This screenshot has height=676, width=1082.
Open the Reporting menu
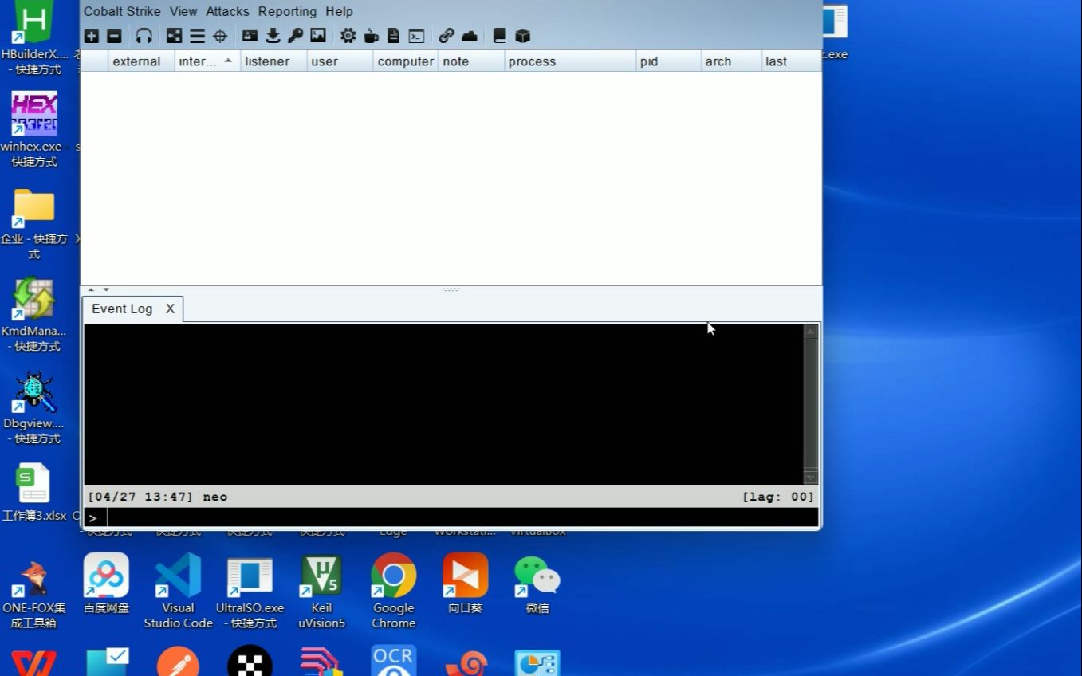point(287,11)
